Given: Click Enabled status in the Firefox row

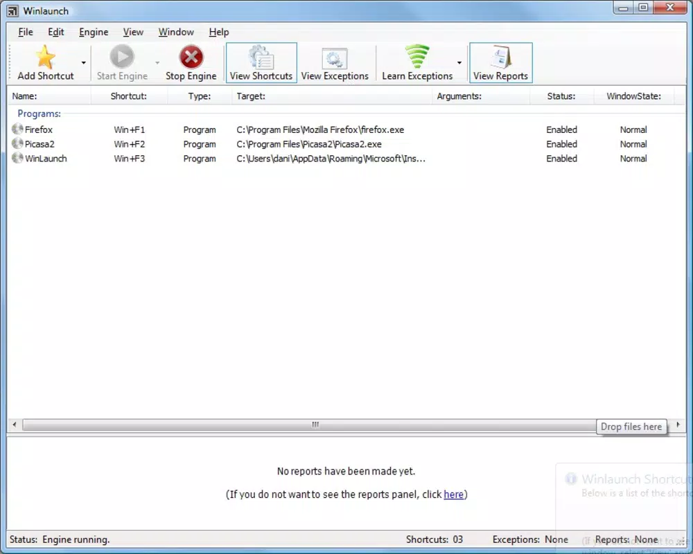Looking at the screenshot, I should coord(562,129).
